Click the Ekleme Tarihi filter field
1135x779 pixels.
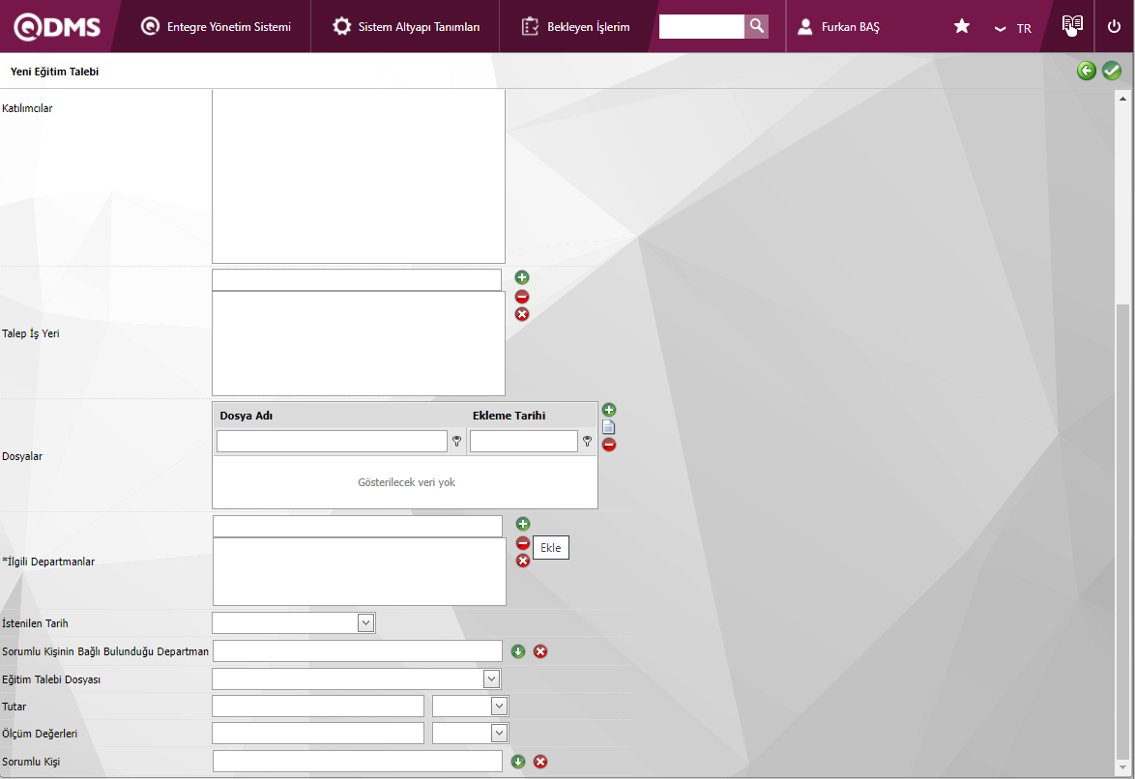(523, 441)
